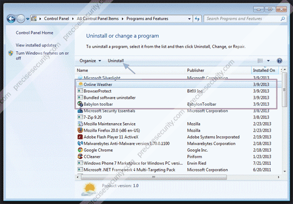
Task: Click Programs and Features breadcrumb
Action: 147,19
